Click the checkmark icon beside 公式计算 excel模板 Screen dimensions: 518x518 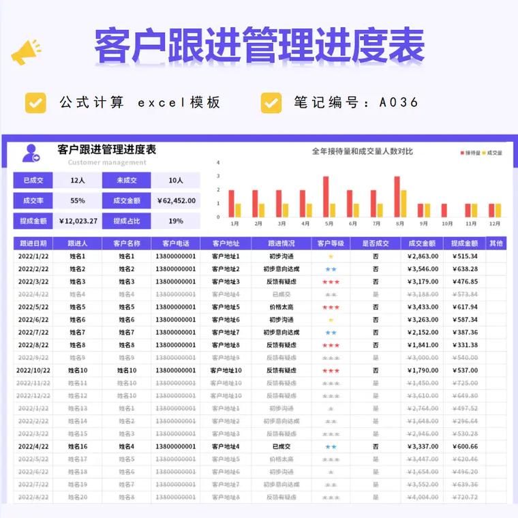pos(35,103)
